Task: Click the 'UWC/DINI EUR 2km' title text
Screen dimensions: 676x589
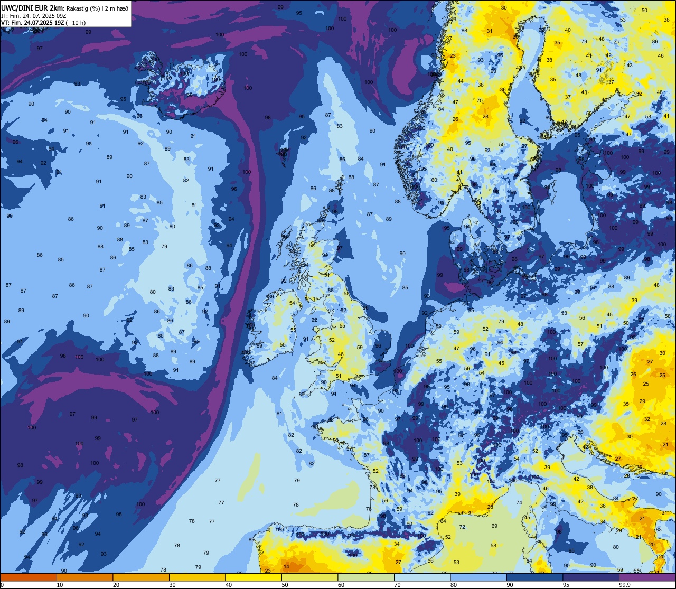Action: pos(32,7)
